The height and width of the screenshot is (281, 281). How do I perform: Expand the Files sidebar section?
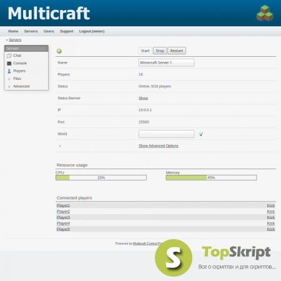tap(17, 79)
